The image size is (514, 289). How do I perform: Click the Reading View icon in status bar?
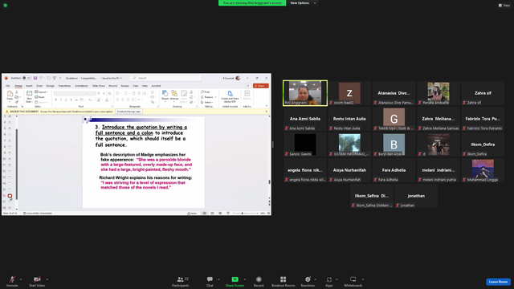[x=220, y=214]
